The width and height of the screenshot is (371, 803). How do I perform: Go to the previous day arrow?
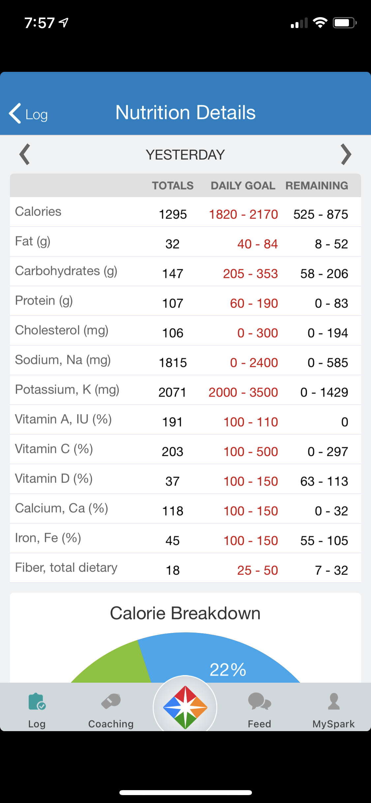(x=25, y=154)
